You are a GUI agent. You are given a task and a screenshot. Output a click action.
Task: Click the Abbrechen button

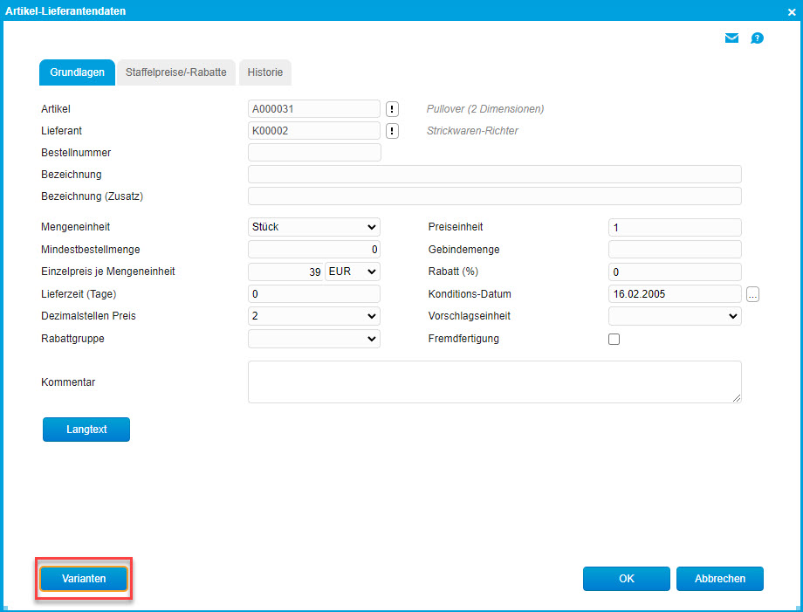pos(719,579)
